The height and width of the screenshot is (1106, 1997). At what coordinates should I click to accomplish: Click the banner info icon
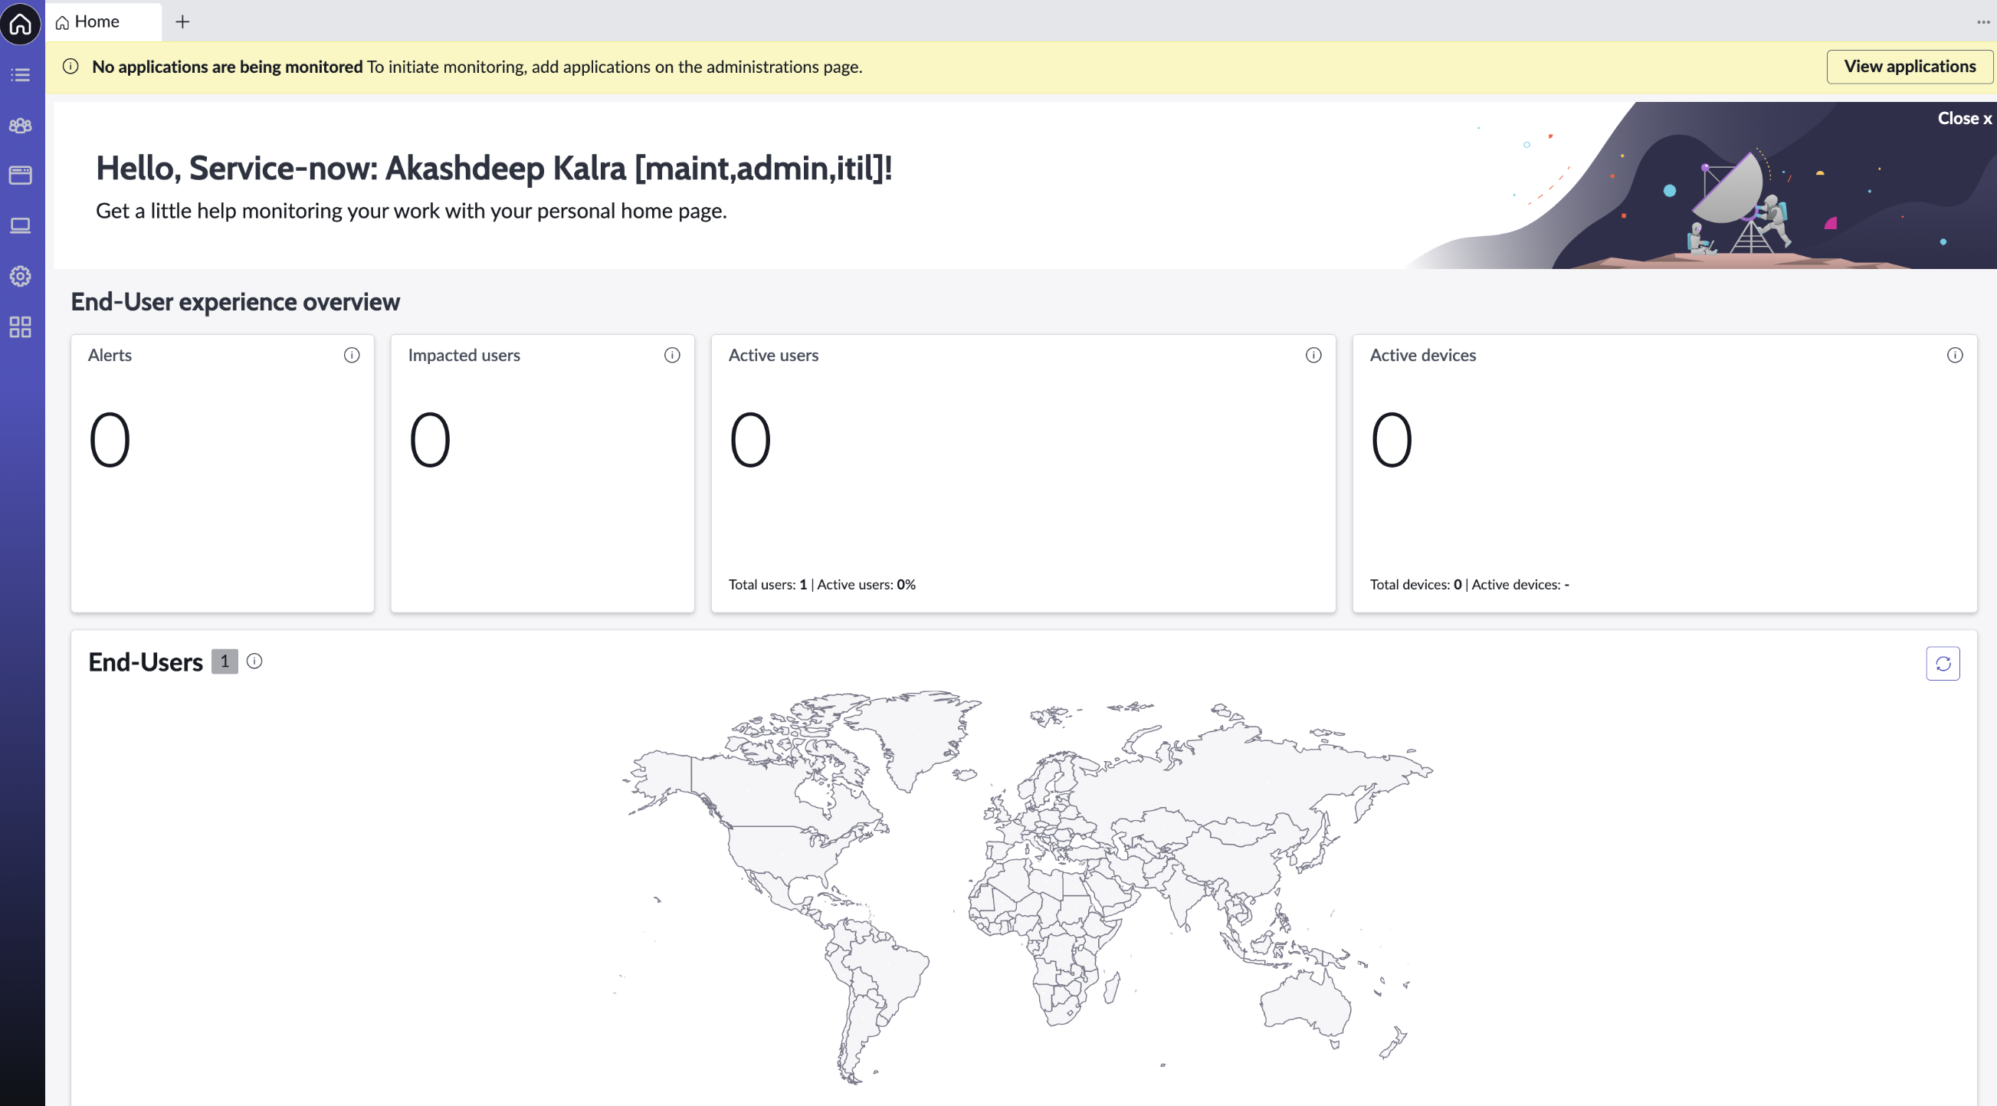pos(71,67)
